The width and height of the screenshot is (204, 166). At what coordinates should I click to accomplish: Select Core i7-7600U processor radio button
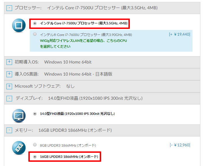click(x=35, y=34)
